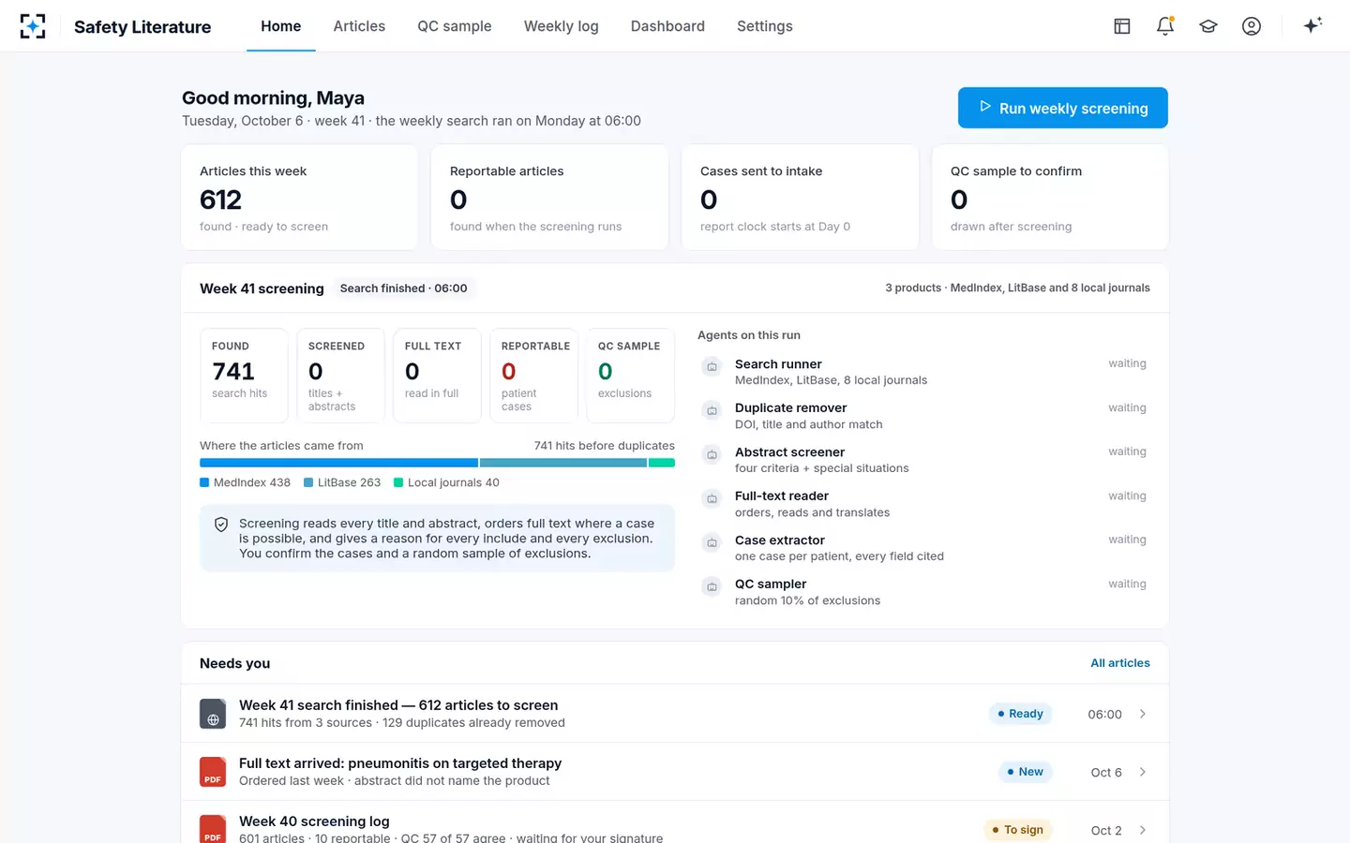Click the New status badge

(x=1025, y=772)
